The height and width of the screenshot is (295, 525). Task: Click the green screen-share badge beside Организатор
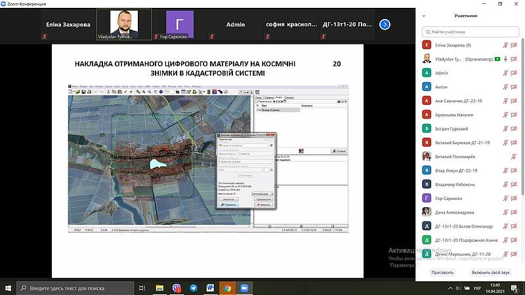(497, 59)
